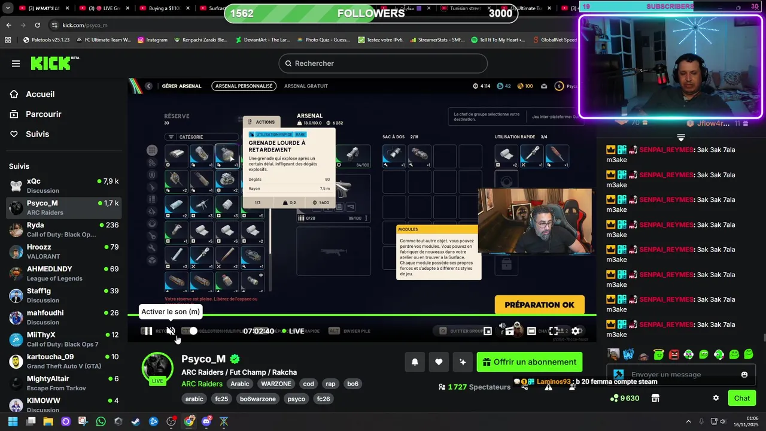This screenshot has height=431, width=766.
Task: Open the DeviantArt bookmark
Action: tap(262, 40)
